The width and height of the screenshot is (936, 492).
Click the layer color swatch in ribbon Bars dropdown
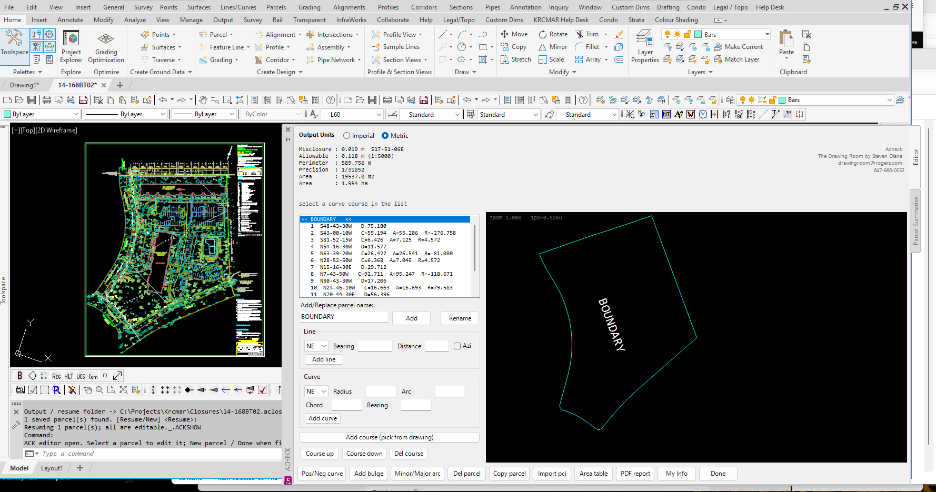pos(698,34)
